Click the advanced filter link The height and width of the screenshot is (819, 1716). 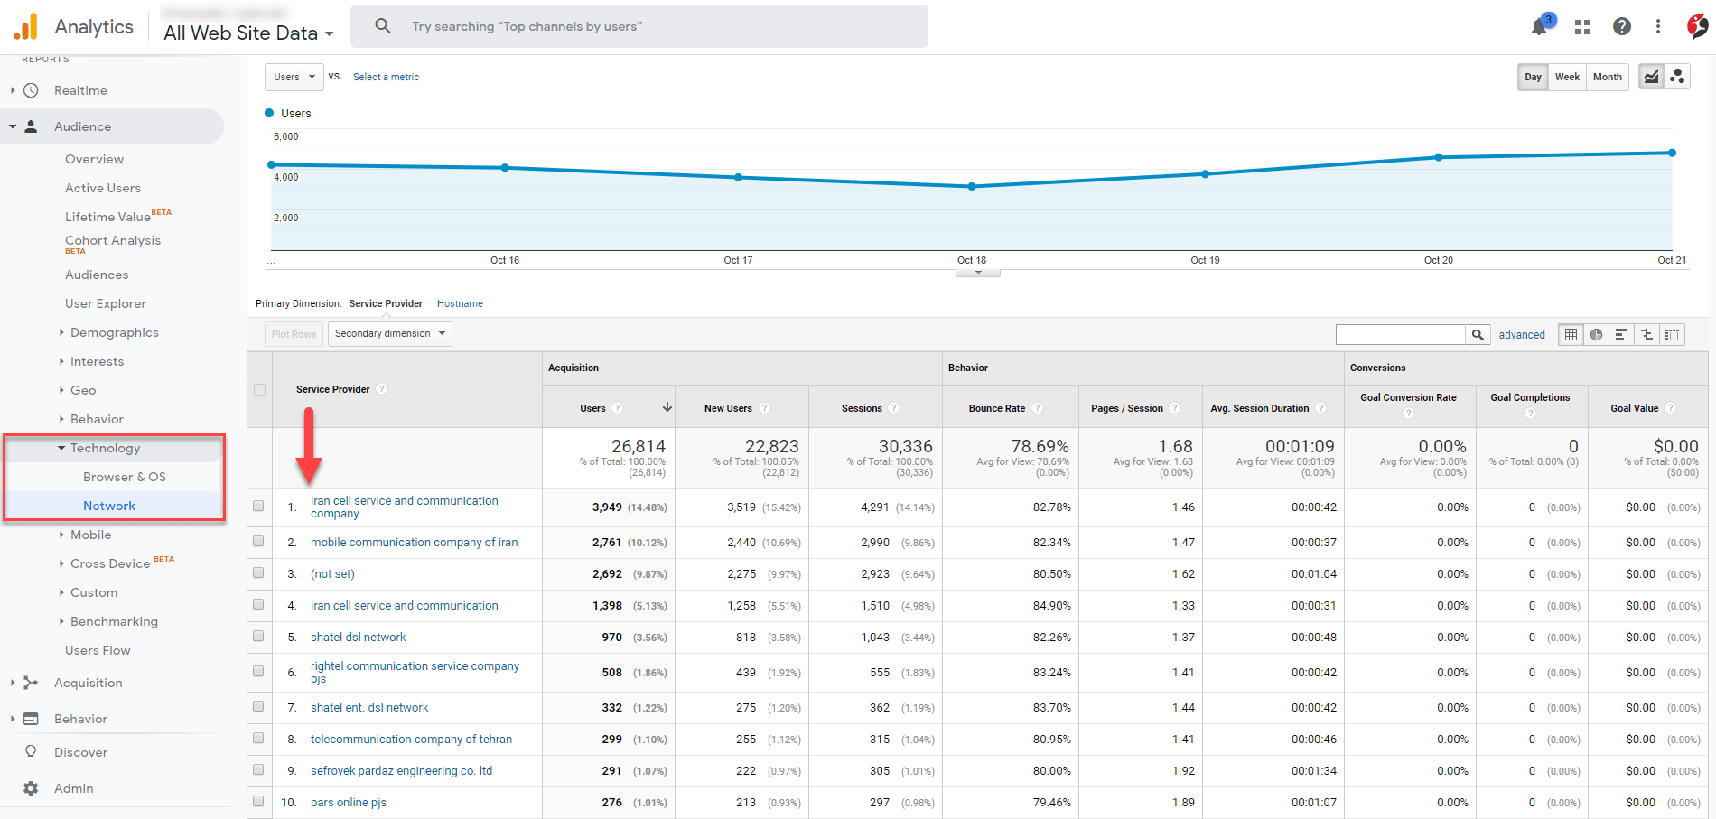pos(1521,334)
